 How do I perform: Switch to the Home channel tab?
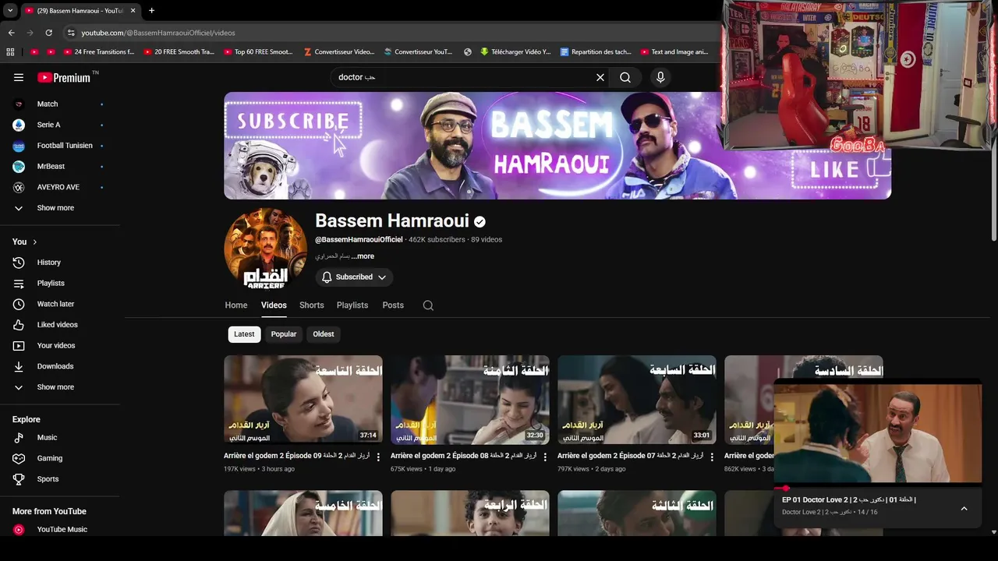tap(236, 305)
